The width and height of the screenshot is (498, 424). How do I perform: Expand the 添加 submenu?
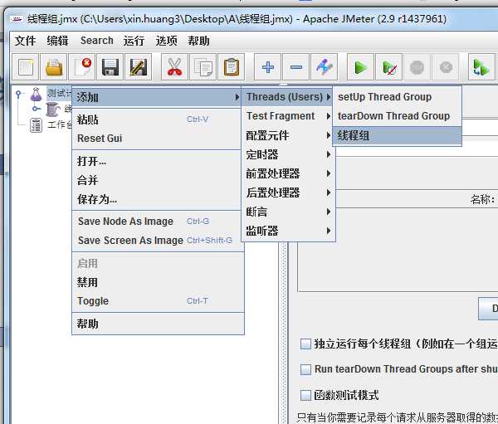tap(157, 97)
